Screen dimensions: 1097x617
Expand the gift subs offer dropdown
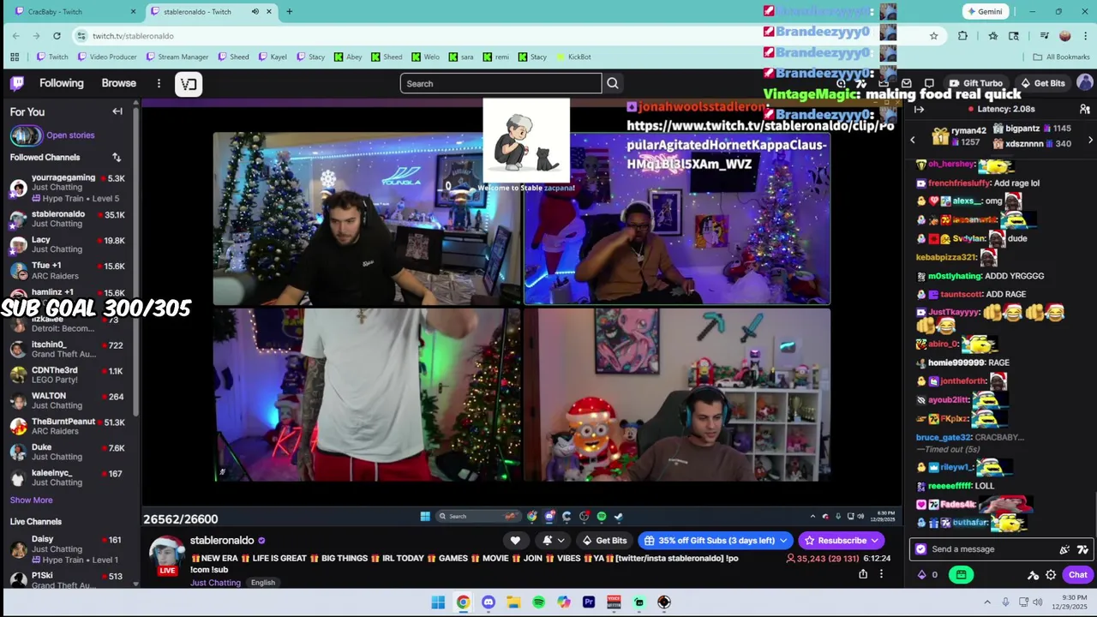pyautogui.click(x=783, y=541)
